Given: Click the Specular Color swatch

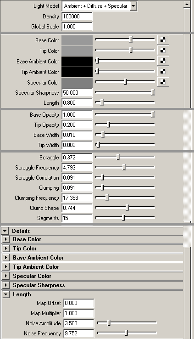Looking at the screenshot, I should pos(77,83).
